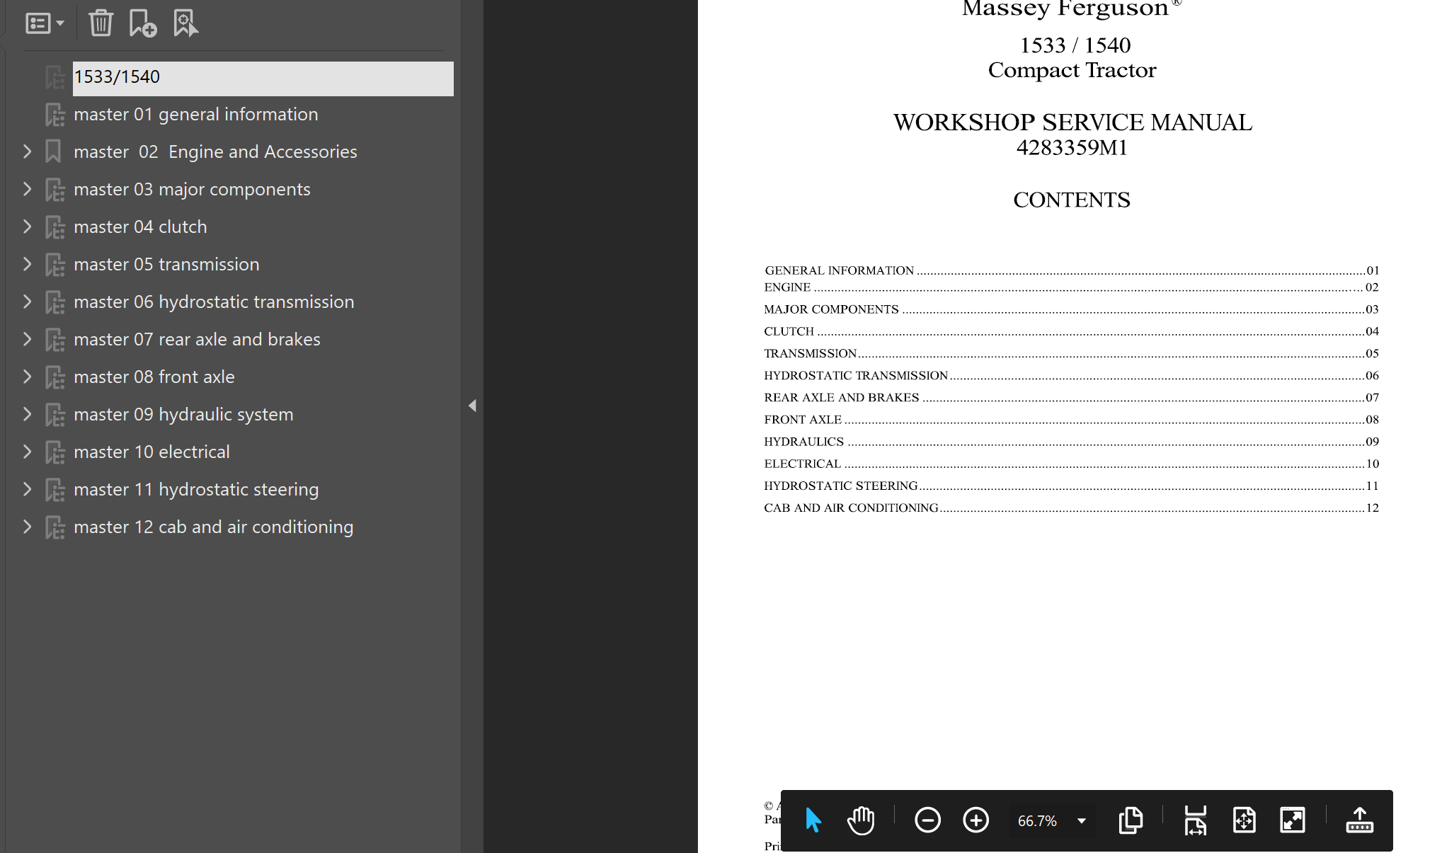
Task: Expand master 08 front axle bookmark
Action: [27, 377]
